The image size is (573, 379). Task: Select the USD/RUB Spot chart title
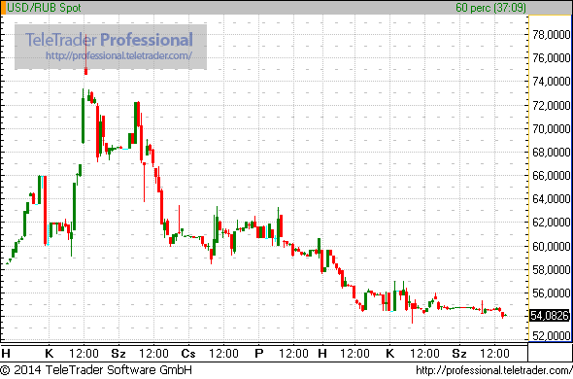pyautogui.click(x=44, y=8)
